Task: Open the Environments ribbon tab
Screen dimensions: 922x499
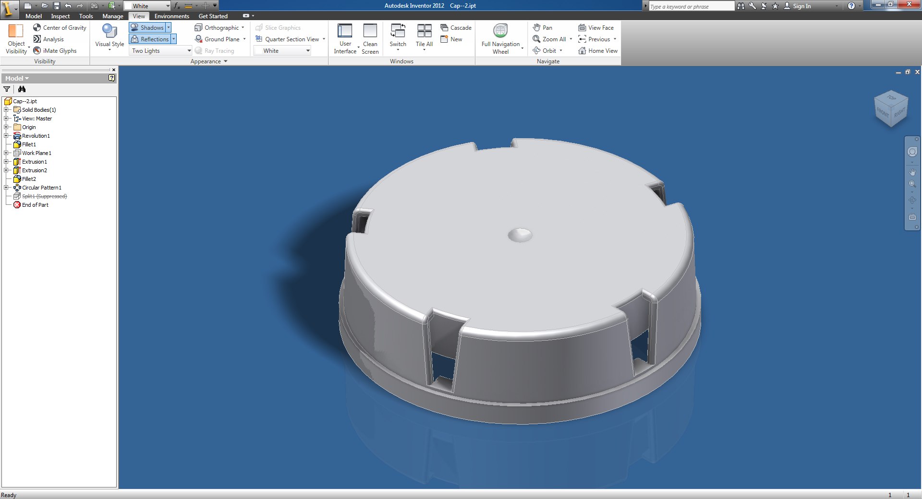Action: coord(172,16)
